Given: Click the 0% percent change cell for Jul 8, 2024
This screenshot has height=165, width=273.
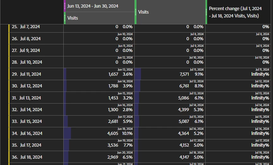Looking at the screenshot, I should tap(238, 38).
